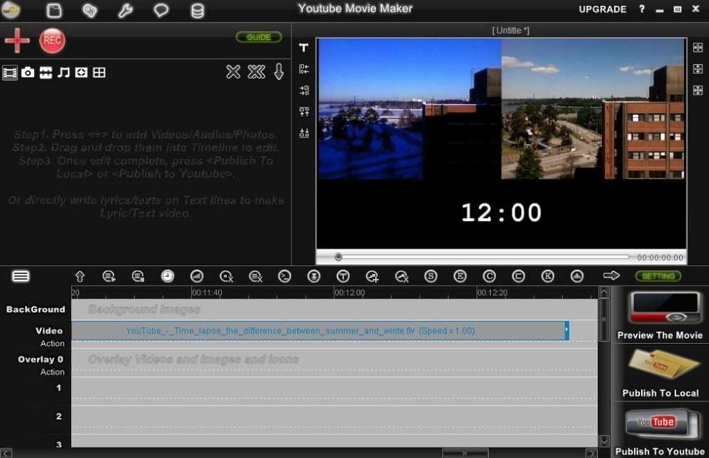Open the SETTING button
Viewport: 709px width, 458px height.
[658, 276]
